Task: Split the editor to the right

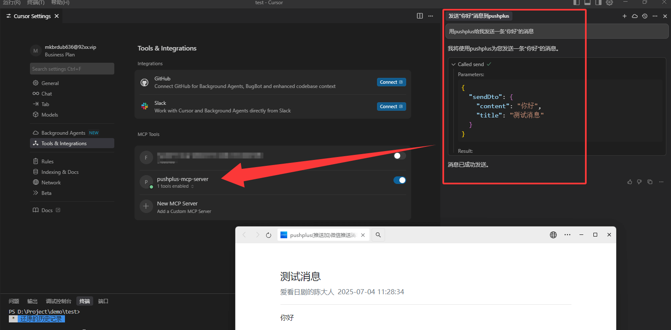Action: (420, 16)
